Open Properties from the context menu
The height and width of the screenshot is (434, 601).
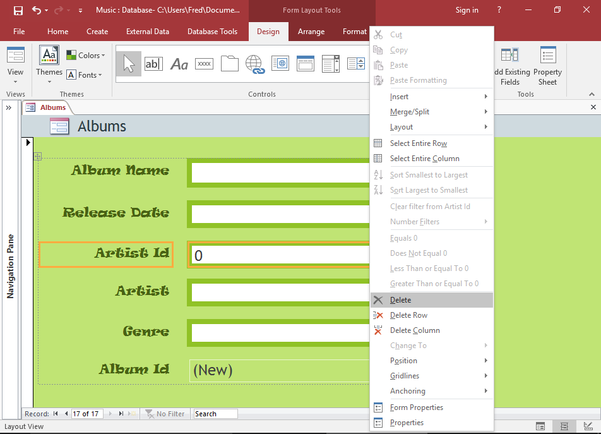point(432,423)
